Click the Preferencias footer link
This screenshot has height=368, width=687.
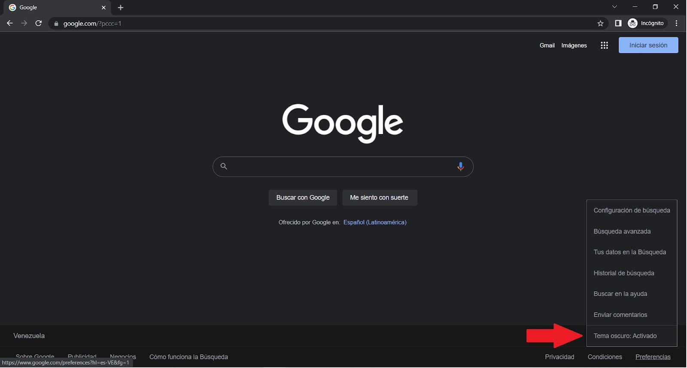point(653,357)
